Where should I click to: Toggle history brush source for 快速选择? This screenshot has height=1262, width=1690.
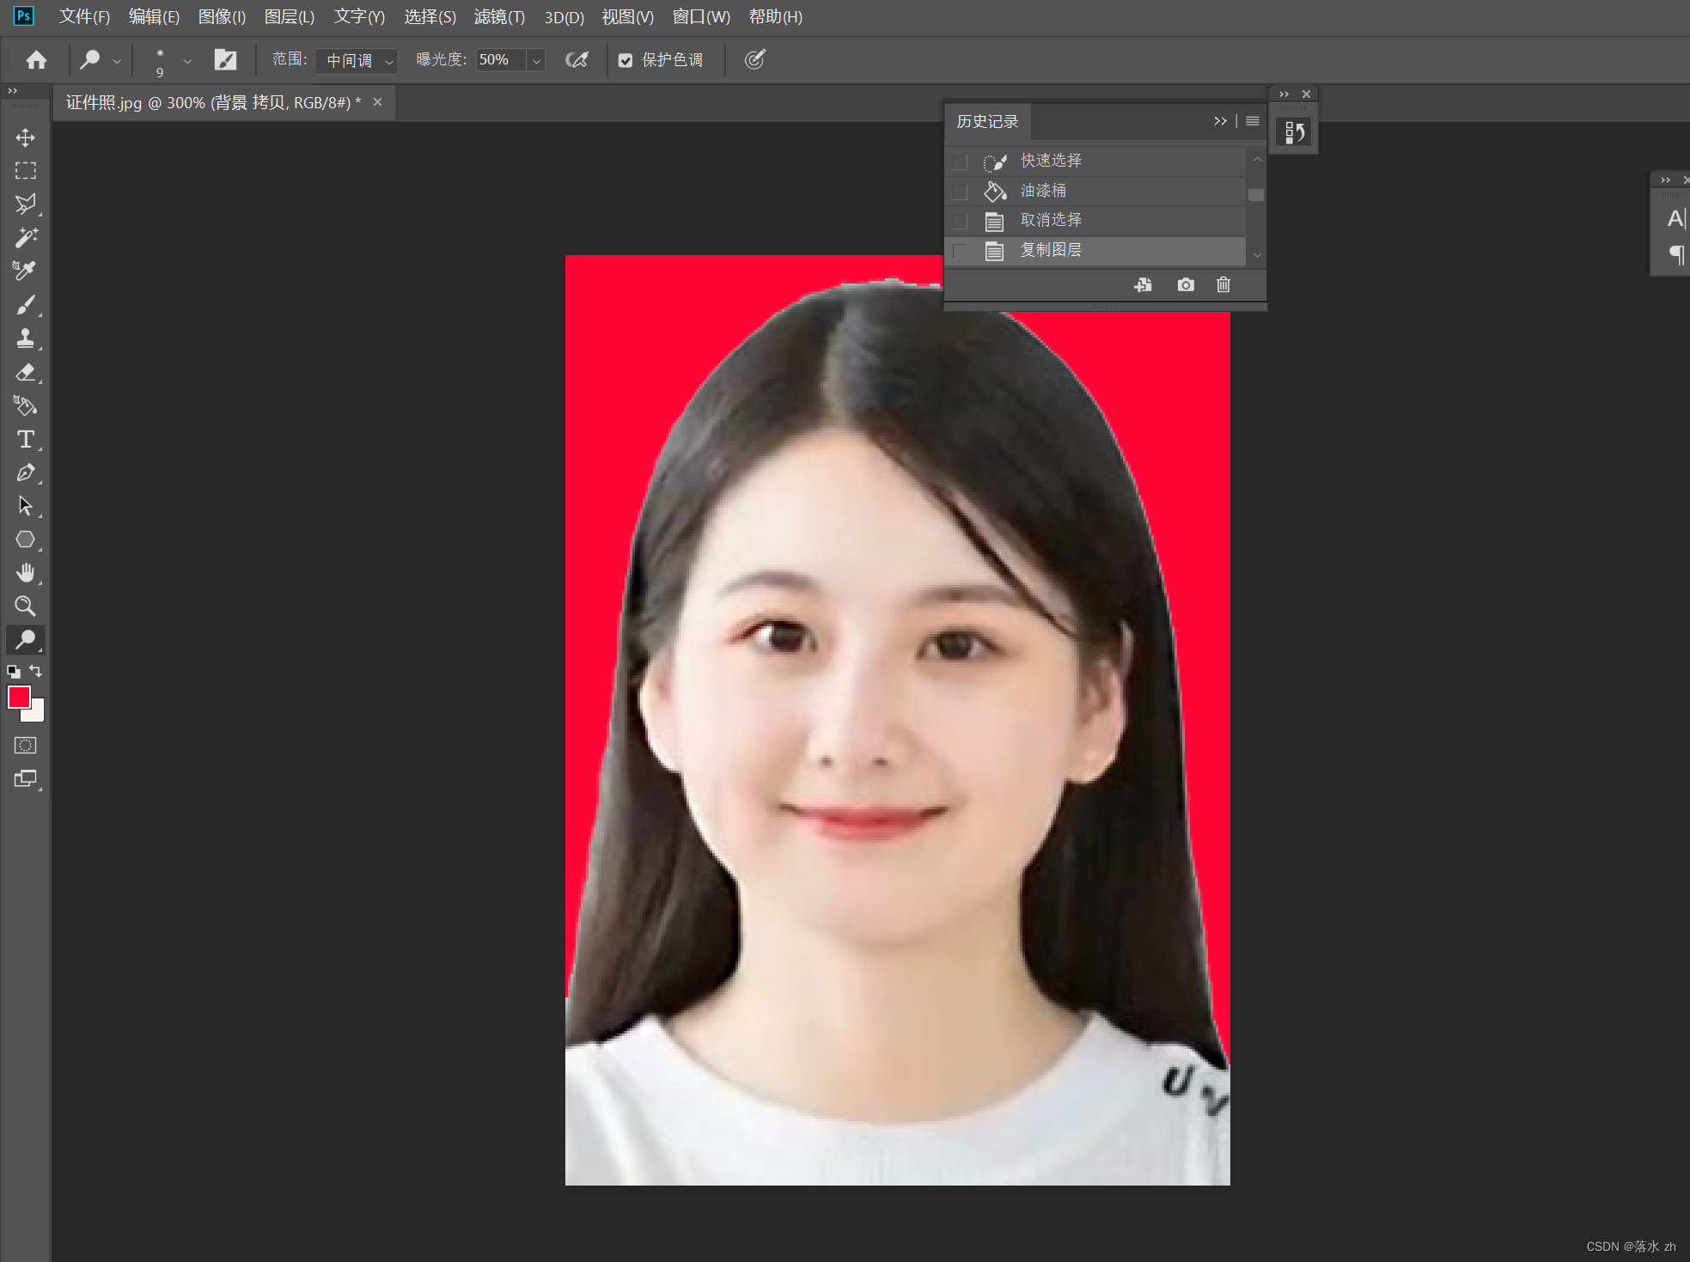[960, 162]
